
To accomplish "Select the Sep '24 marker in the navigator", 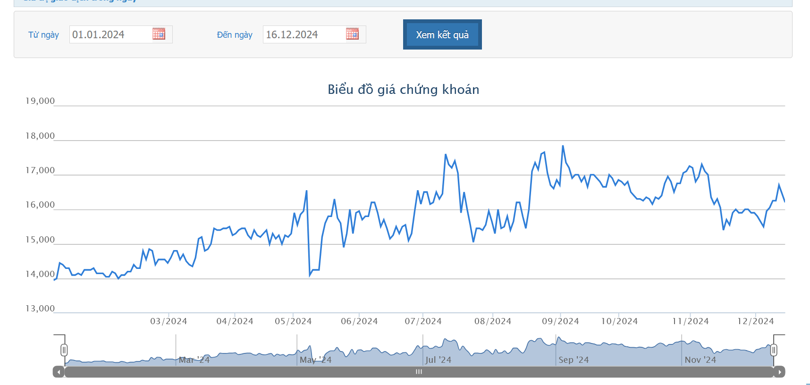I will click(574, 360).
